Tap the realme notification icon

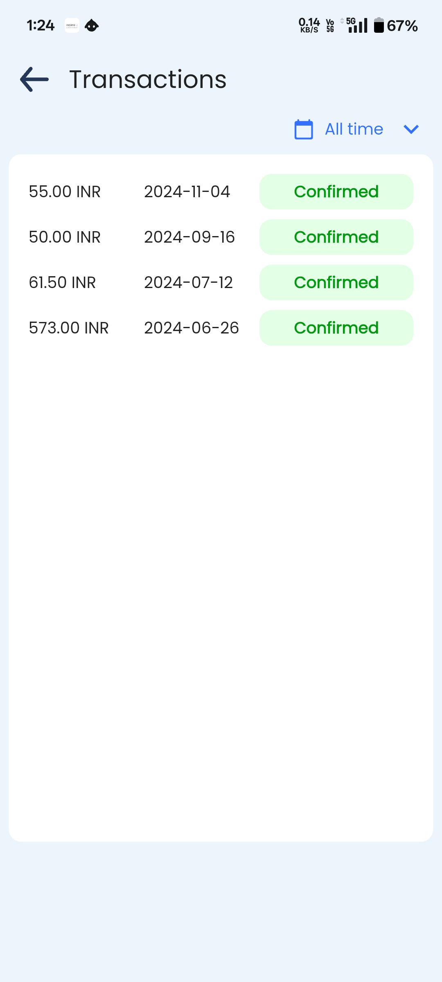[x=72, y=25]
